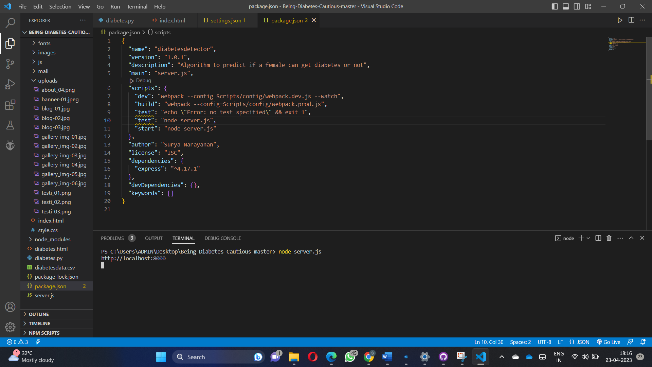This screenshot has width=652, height=367.
Task: Open the Extensions view
Action: (x=10, y=105)
